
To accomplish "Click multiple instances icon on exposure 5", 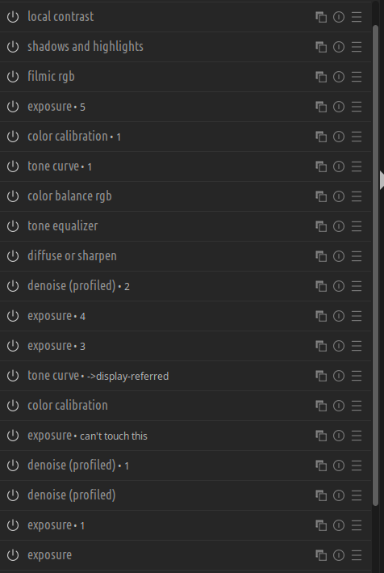I will pos(321,107).
